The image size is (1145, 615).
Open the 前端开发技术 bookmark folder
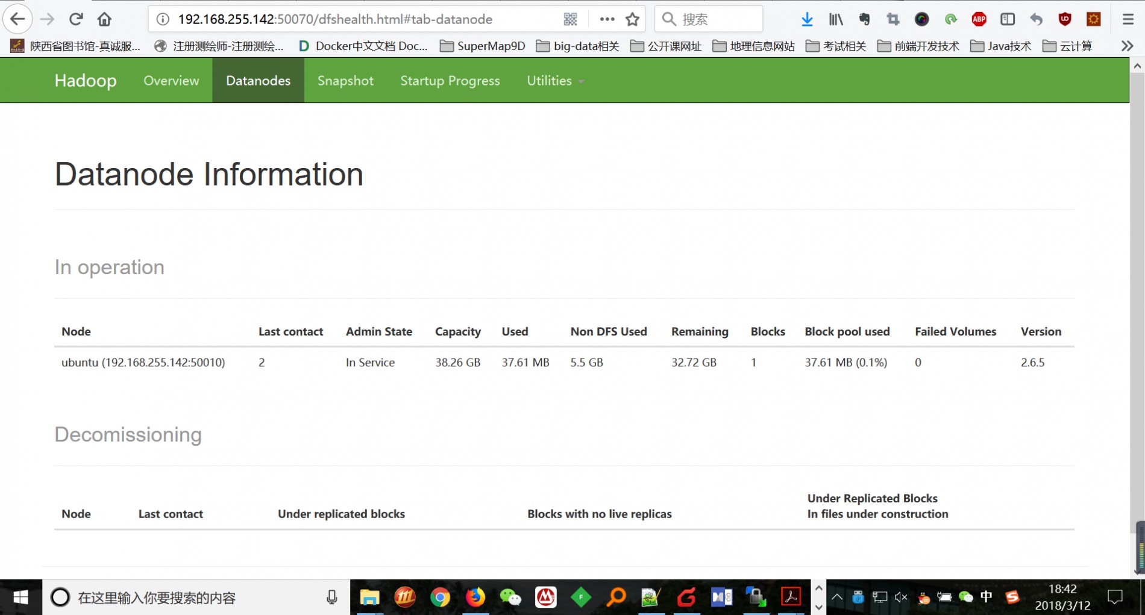pos(918,46)
